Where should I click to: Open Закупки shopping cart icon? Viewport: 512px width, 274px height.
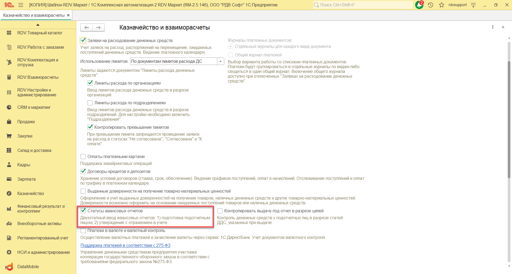(x=9, y=136)
